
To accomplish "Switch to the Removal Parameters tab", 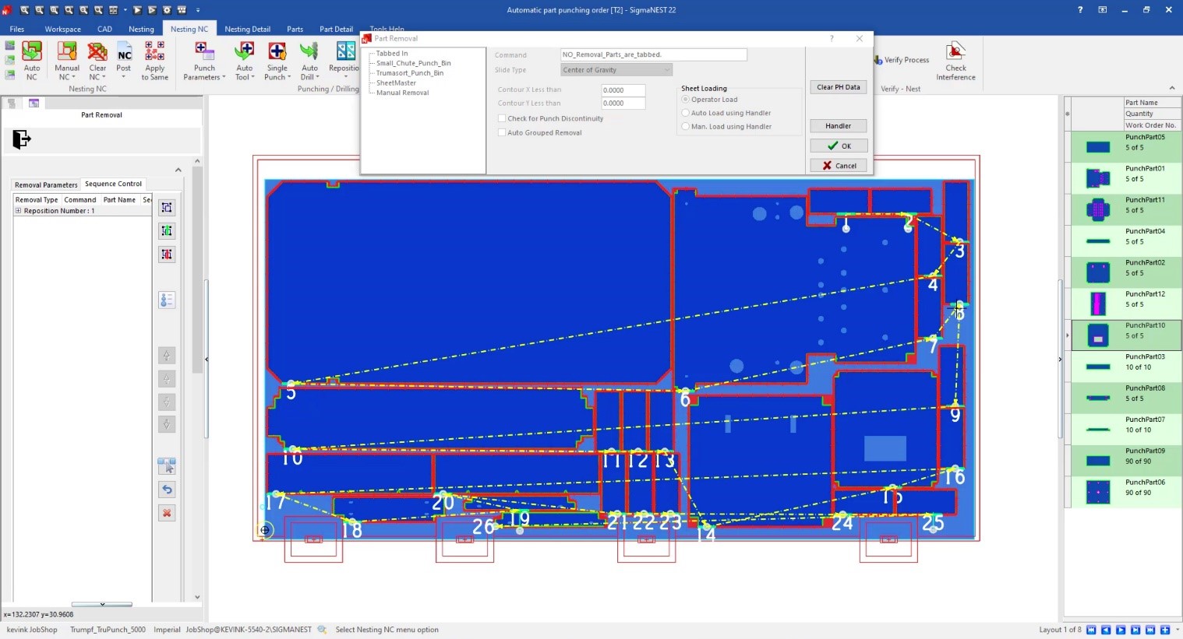I will (x=45, y=184).
